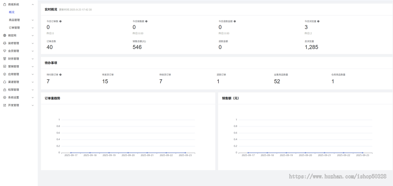Screen dimensions: 393x186
Task: Expand 系统设置 using its chevron
Action: [33, 97]
